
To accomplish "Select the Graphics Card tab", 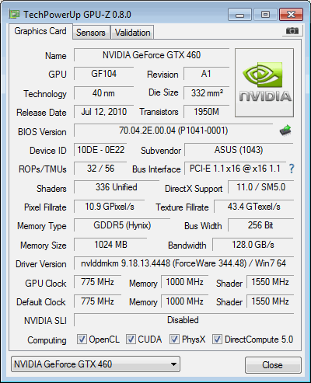I will click(x=40, y=31).
